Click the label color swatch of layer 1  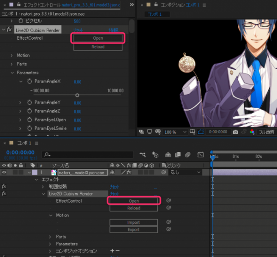click(35, 172)
